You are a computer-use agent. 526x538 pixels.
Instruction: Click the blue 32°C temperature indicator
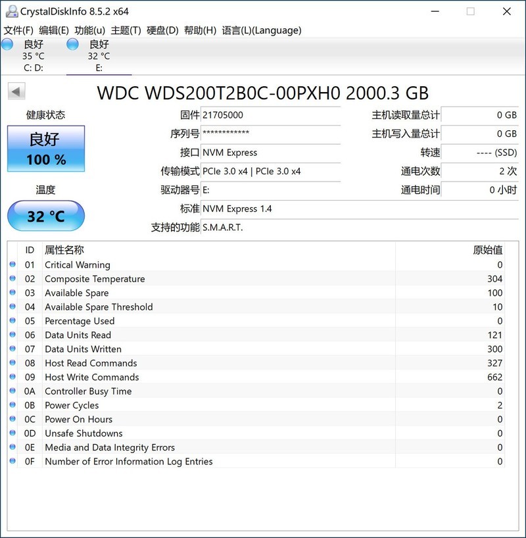coord(45,215)
